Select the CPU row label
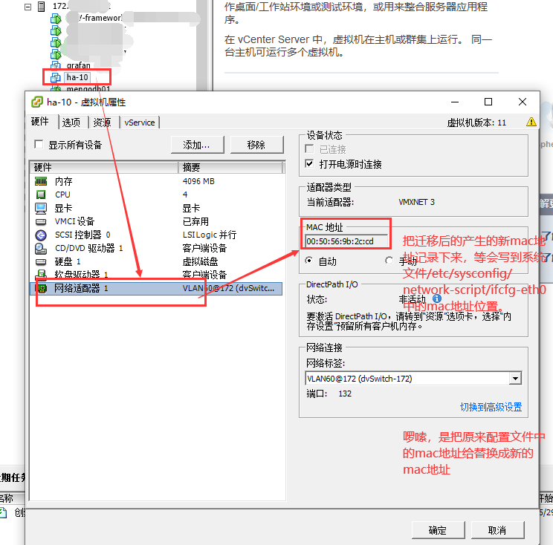The height and width of the screenshot is (545, 553). [62, 195]
